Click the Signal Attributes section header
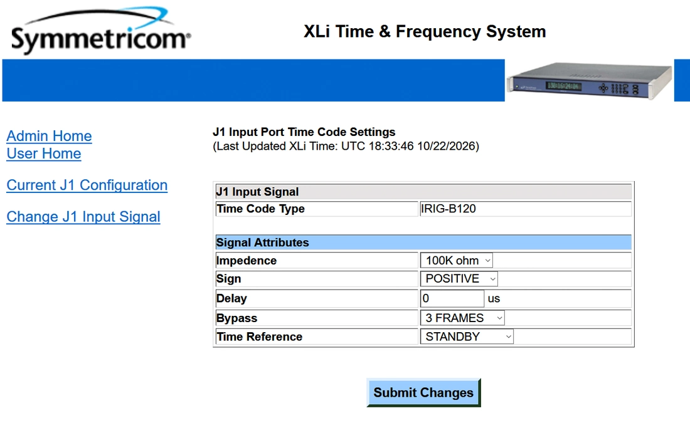 coord(423,243)
